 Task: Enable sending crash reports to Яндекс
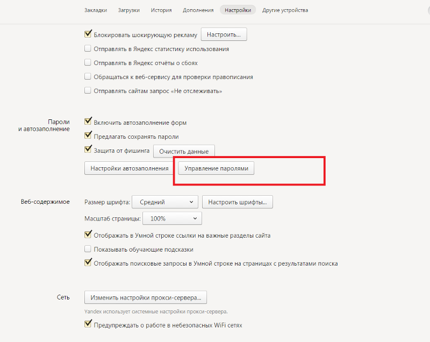88,63
